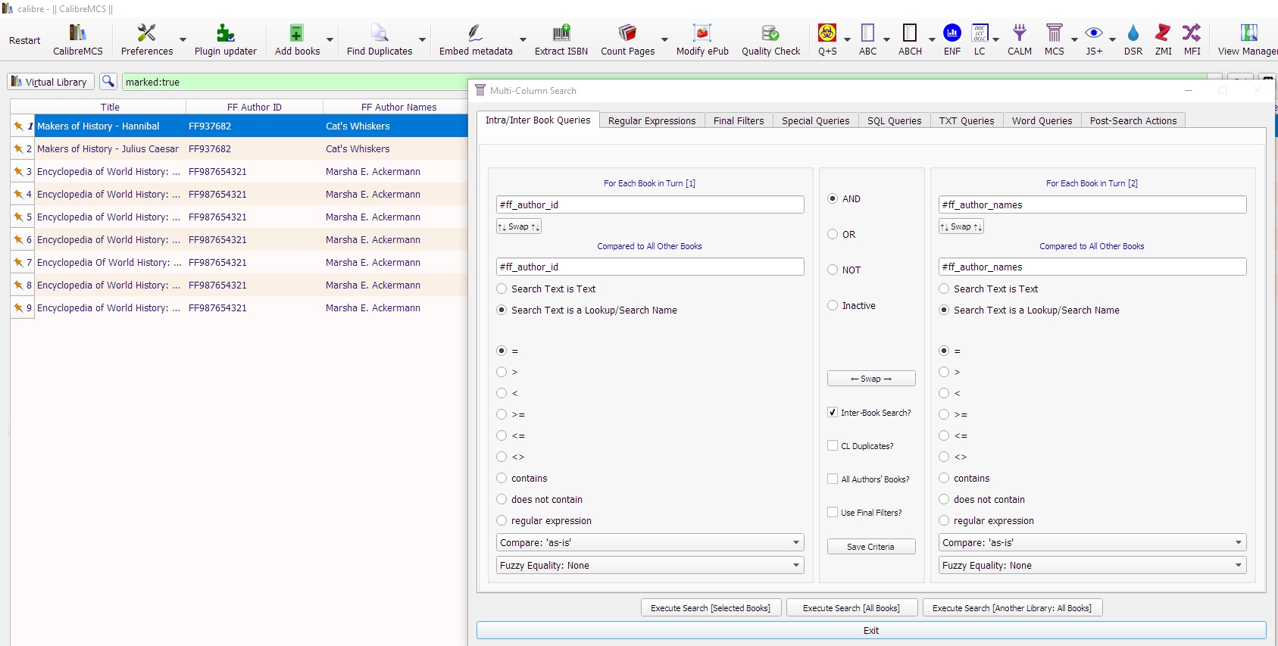Open the Virtual Library menu
Screen dimensions: 1278x646
pos(50,82)
